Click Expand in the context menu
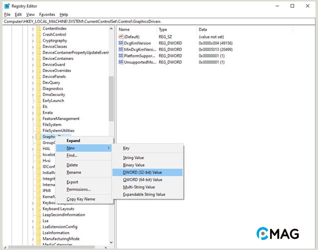 point(84,140)
